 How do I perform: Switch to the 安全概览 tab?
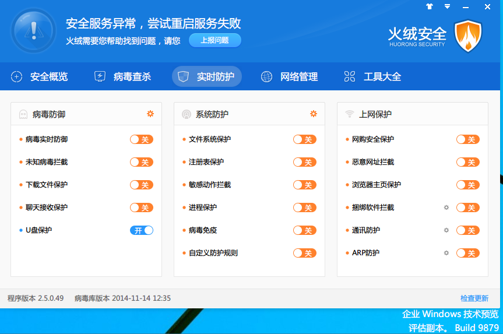pyautogui.click(x=40, y=76)
